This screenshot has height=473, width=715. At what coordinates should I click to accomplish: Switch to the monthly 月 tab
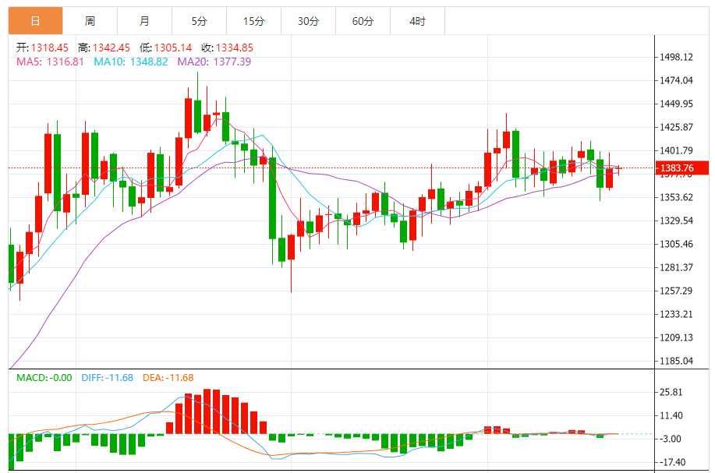pyautogui.click(x=144, y=21)
